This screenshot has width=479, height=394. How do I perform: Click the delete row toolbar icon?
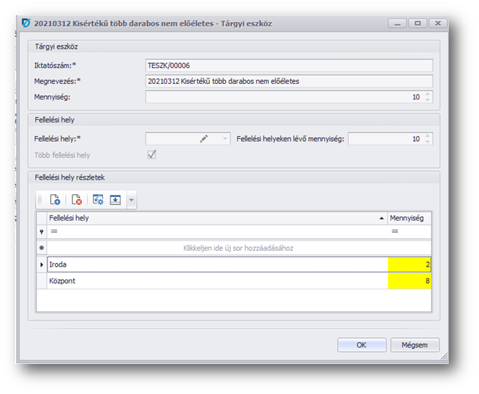tap(77, 200)
